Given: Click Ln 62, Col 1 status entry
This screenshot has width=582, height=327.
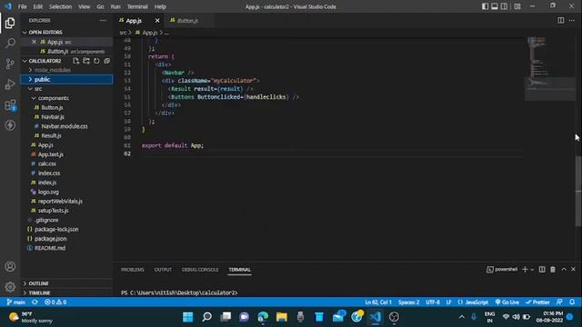Looking at the screenshot, I should coord(378,302).
